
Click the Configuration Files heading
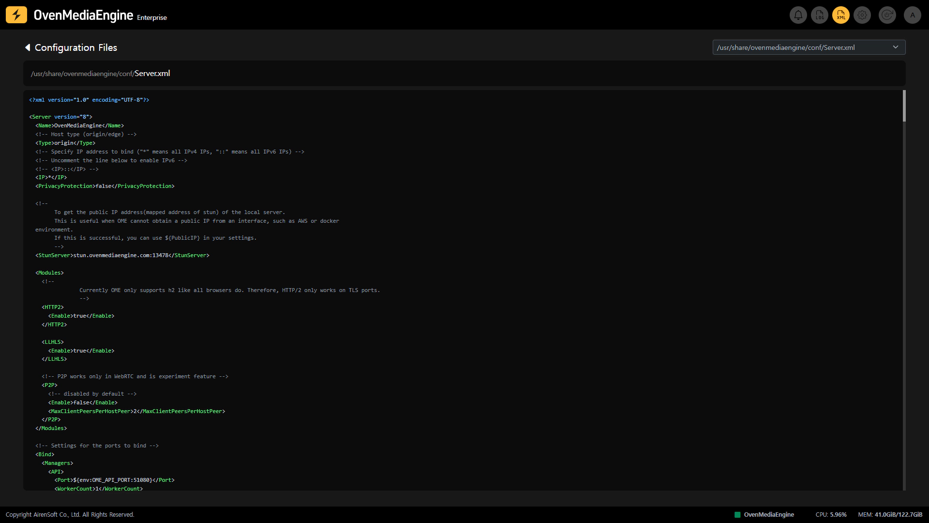76,47
